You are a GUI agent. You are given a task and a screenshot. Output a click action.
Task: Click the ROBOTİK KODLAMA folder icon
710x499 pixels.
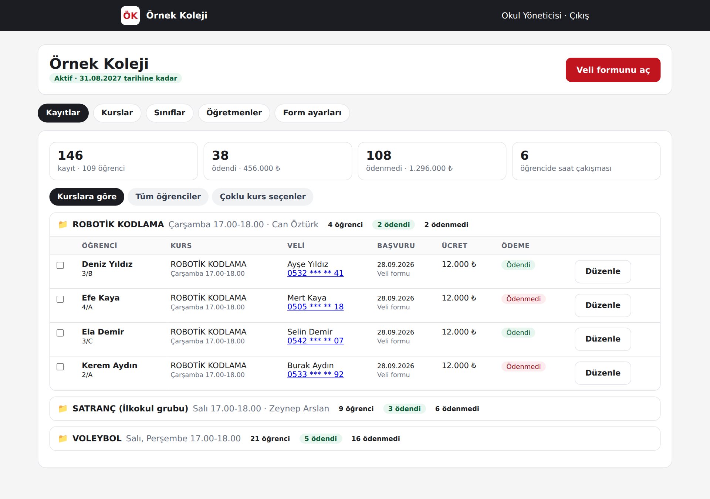(x=63, y=224)
